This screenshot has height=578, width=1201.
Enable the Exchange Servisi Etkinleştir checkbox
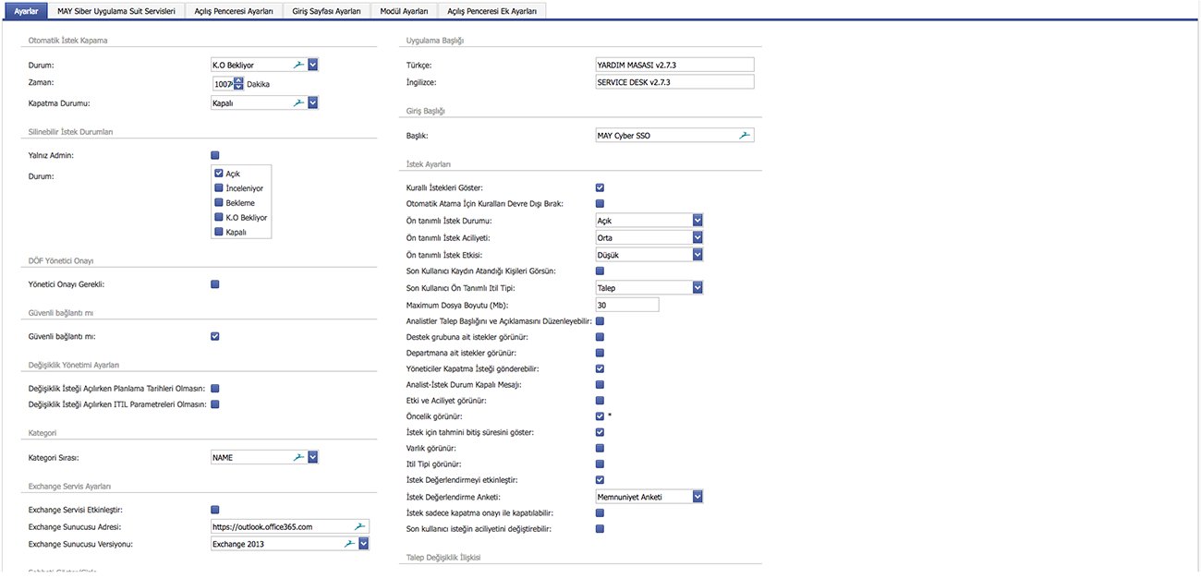pos(215,509)
